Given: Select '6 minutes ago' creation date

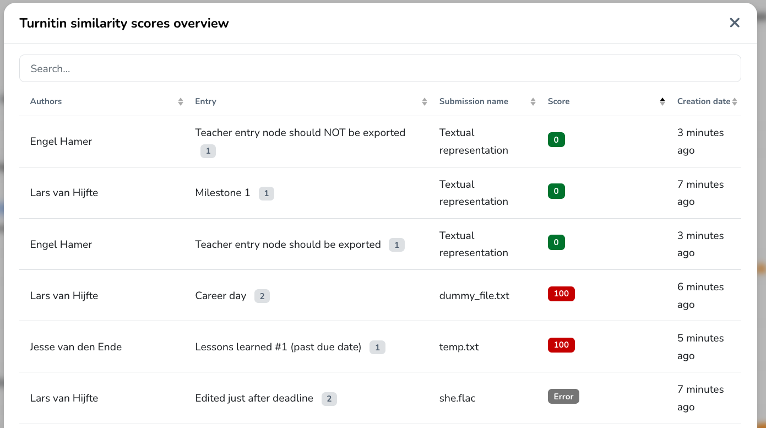Looking at the screenshot, I should [x=700, y=296].
